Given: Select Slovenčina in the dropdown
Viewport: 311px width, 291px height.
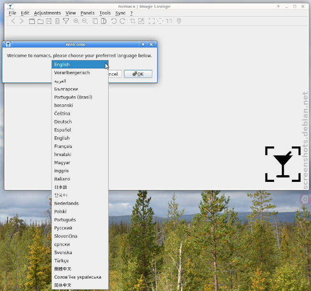Looking at the screenshot, I should 80,236.
